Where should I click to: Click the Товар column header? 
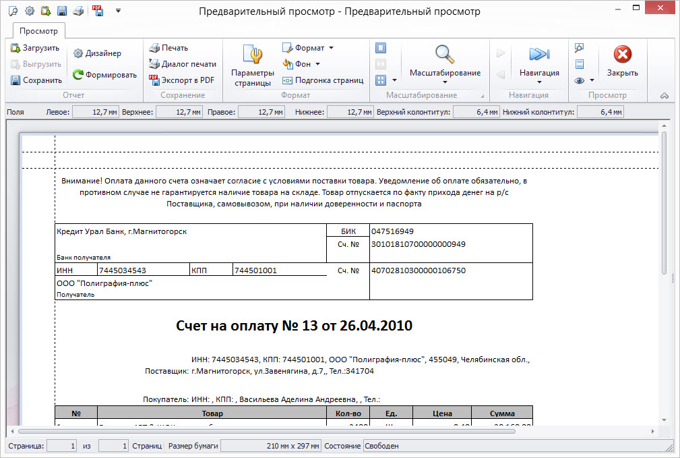coord(212,413)
